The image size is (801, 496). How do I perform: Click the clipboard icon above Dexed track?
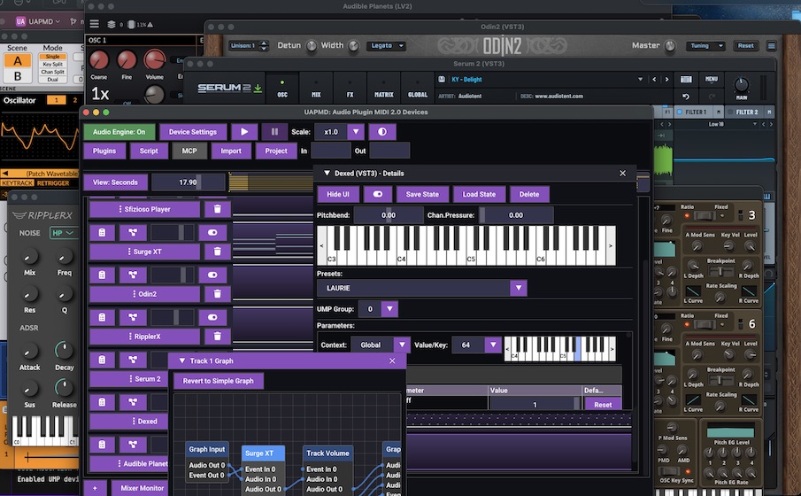(102, 402)
